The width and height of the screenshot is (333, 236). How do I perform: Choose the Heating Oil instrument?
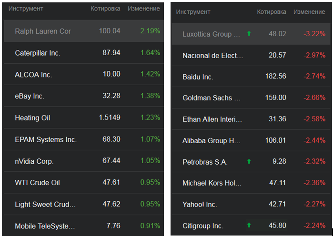[32, 118]
